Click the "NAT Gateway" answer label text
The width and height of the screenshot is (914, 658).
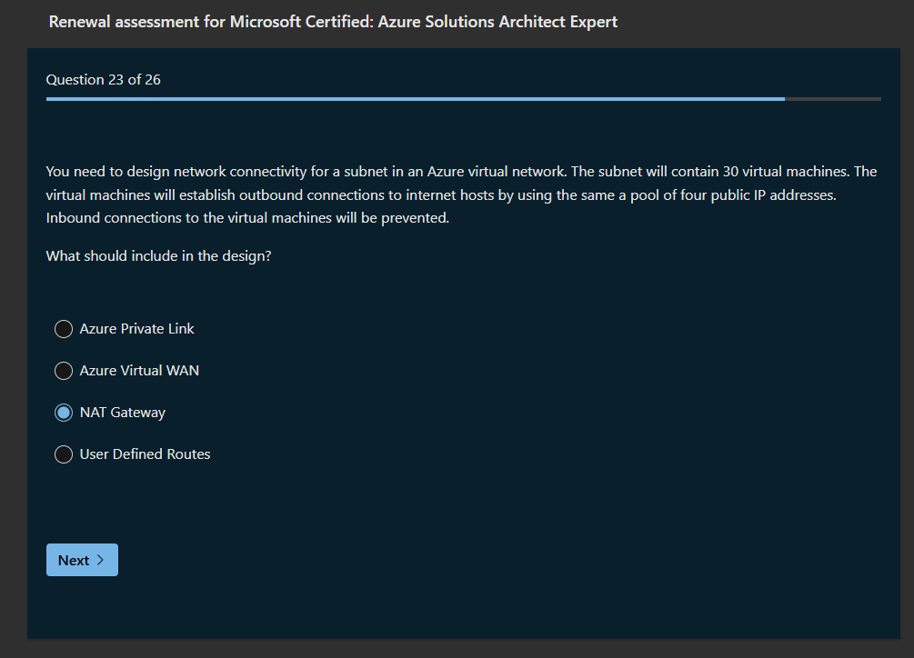[x=123, y=413]
